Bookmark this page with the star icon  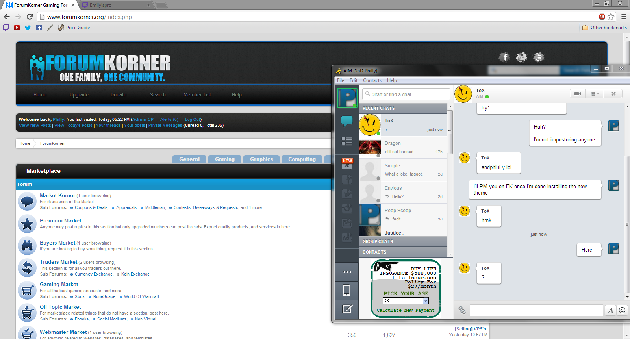tap(611, 17)
